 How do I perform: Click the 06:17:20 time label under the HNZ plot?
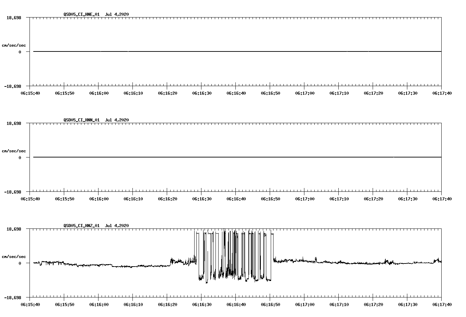tap(373, 304)
